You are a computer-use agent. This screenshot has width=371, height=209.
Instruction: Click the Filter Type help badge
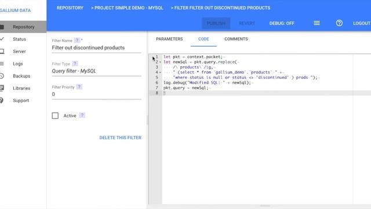click(x=75, y=63)
